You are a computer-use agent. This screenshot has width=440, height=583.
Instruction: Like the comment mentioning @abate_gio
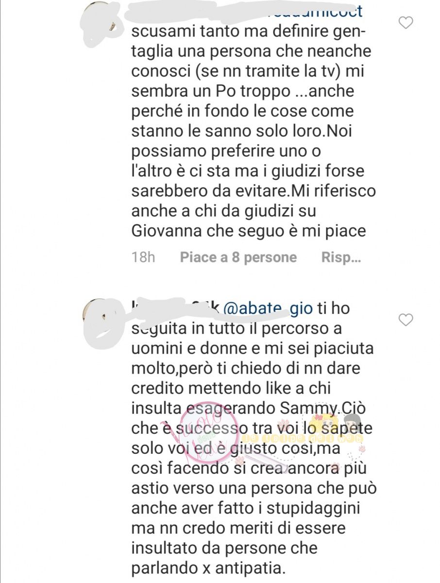tap(406, 320)
